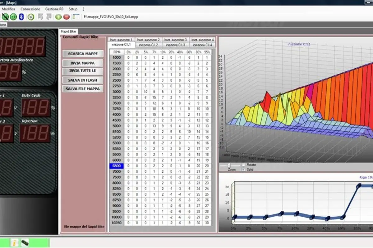Click the crossed-out green disconnect icon
This screenshot has width=373, height=248.
(5, 17)
